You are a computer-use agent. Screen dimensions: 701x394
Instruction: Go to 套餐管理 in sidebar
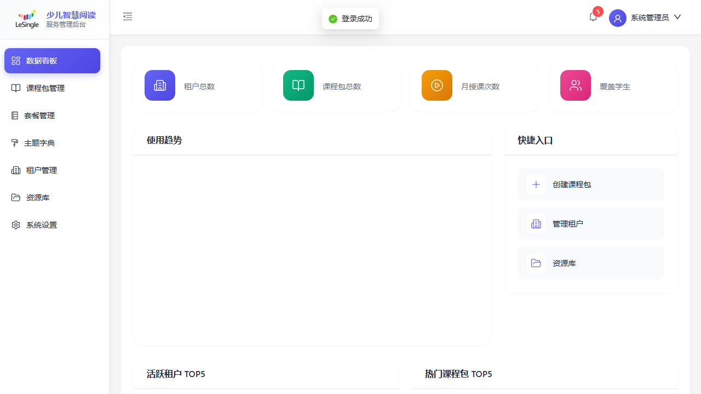[39, 115]
